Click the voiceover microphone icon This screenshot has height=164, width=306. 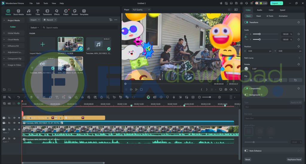tap(174, 97)
